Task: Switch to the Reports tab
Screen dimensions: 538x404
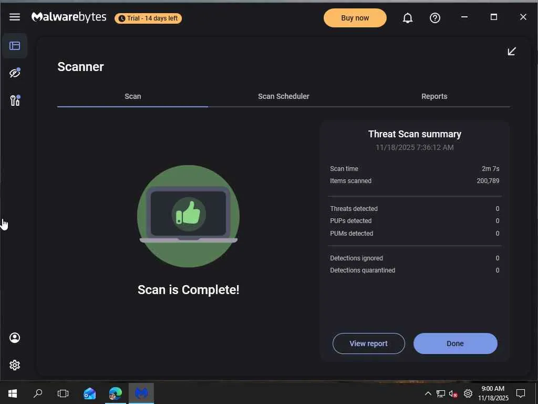Action: point(434,97)
